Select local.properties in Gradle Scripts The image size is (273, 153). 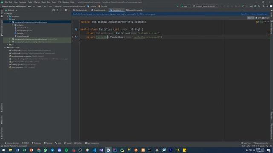[x=22, y=67]
